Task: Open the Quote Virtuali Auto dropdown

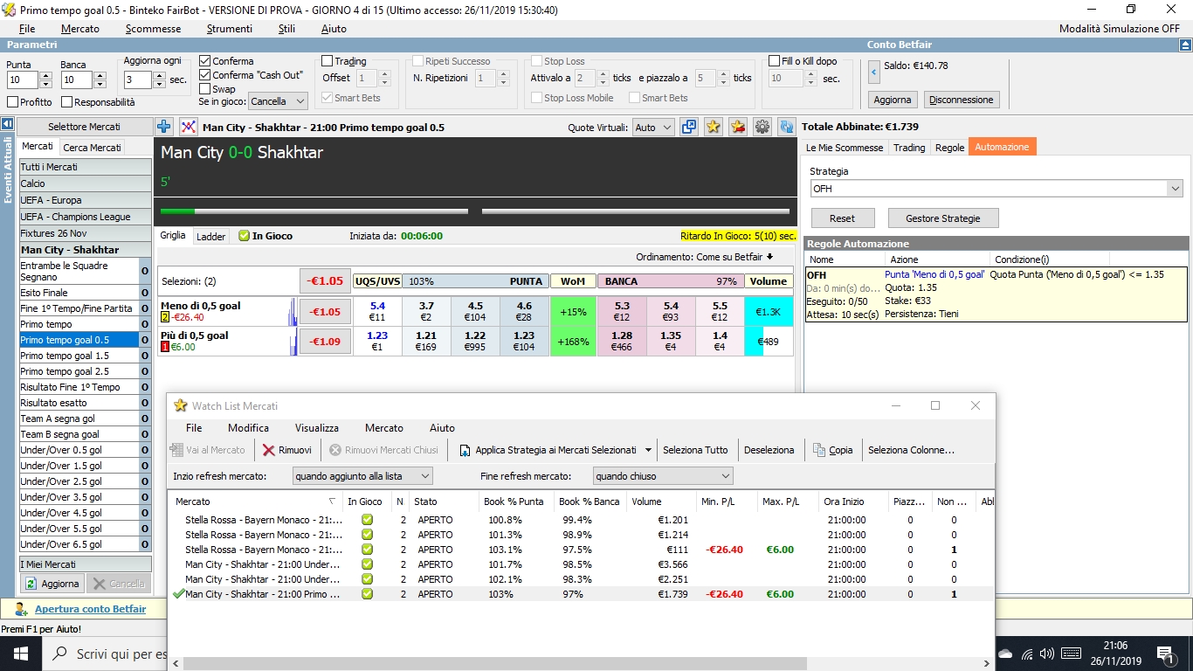Action: tap(653, 128)
